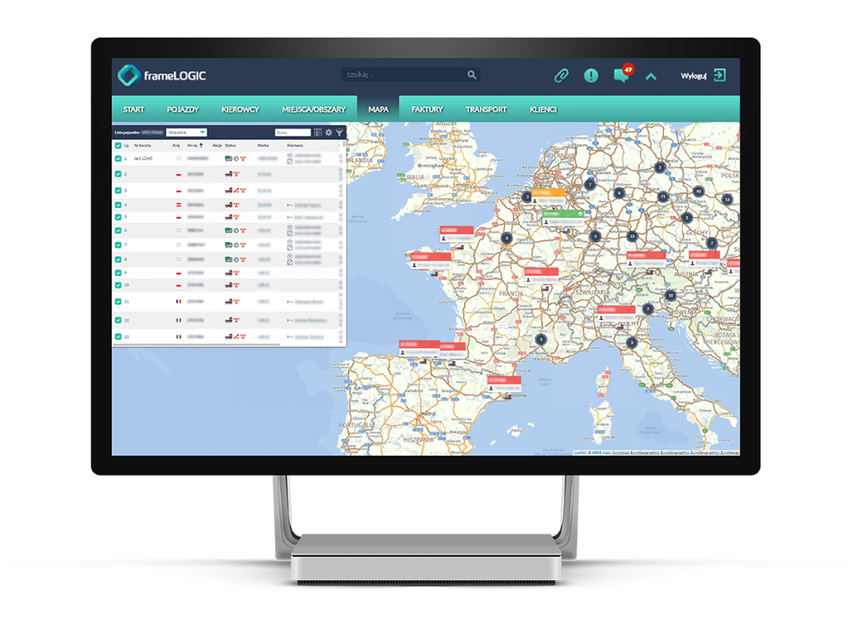
Task: Uncheck the checkbox for row 10
Action: 118,285
